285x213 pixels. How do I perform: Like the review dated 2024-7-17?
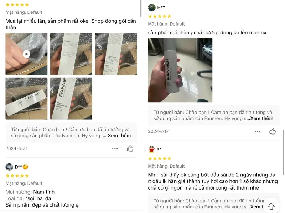click(273, 131)
